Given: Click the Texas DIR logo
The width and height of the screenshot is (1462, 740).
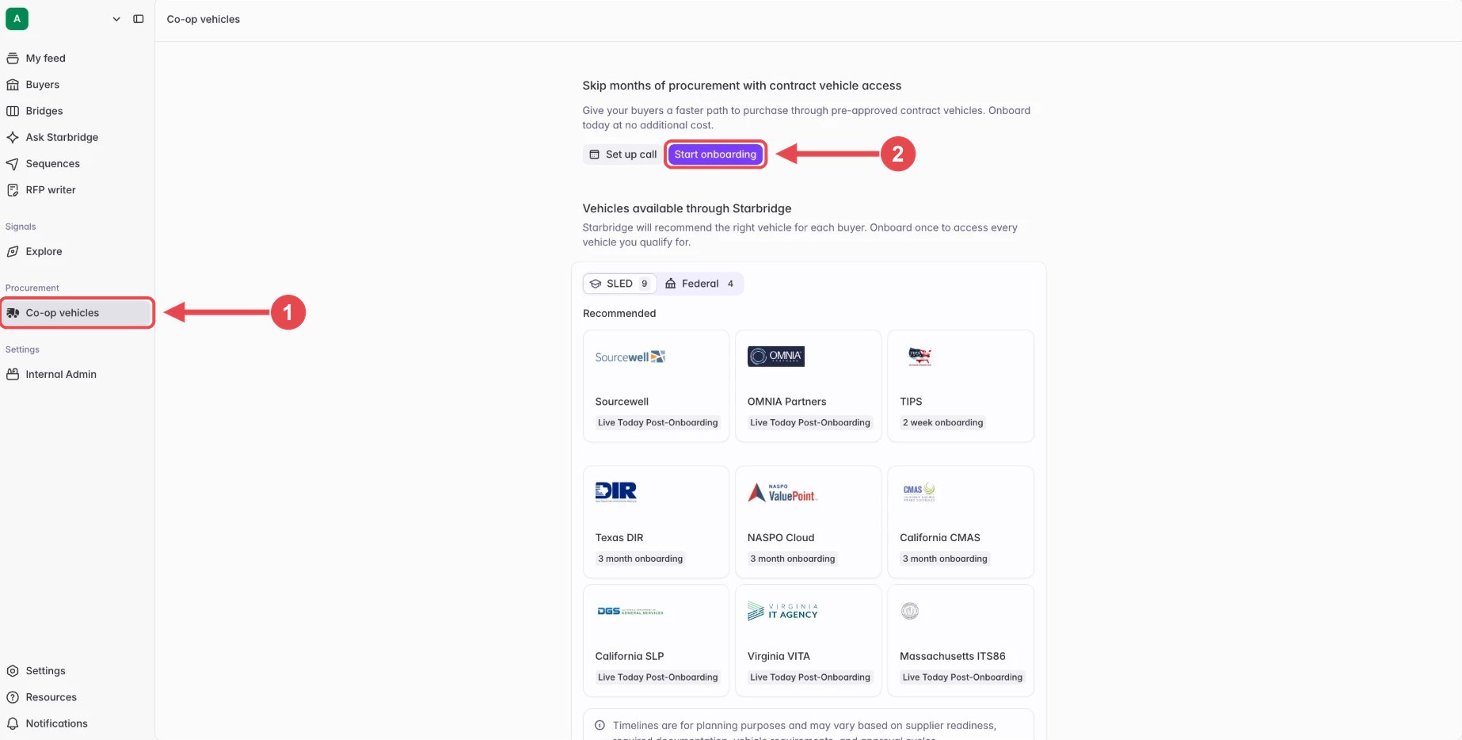Looking at the screenshot, I should point(616,492).
